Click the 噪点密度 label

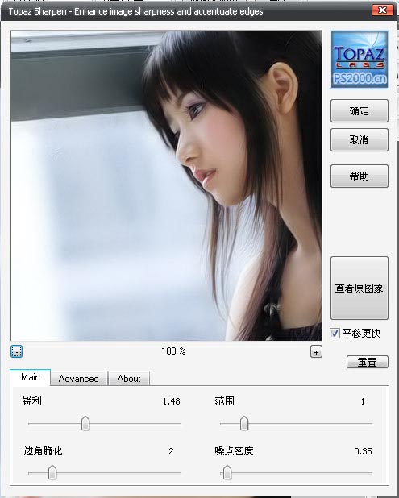tap(234, 451)
